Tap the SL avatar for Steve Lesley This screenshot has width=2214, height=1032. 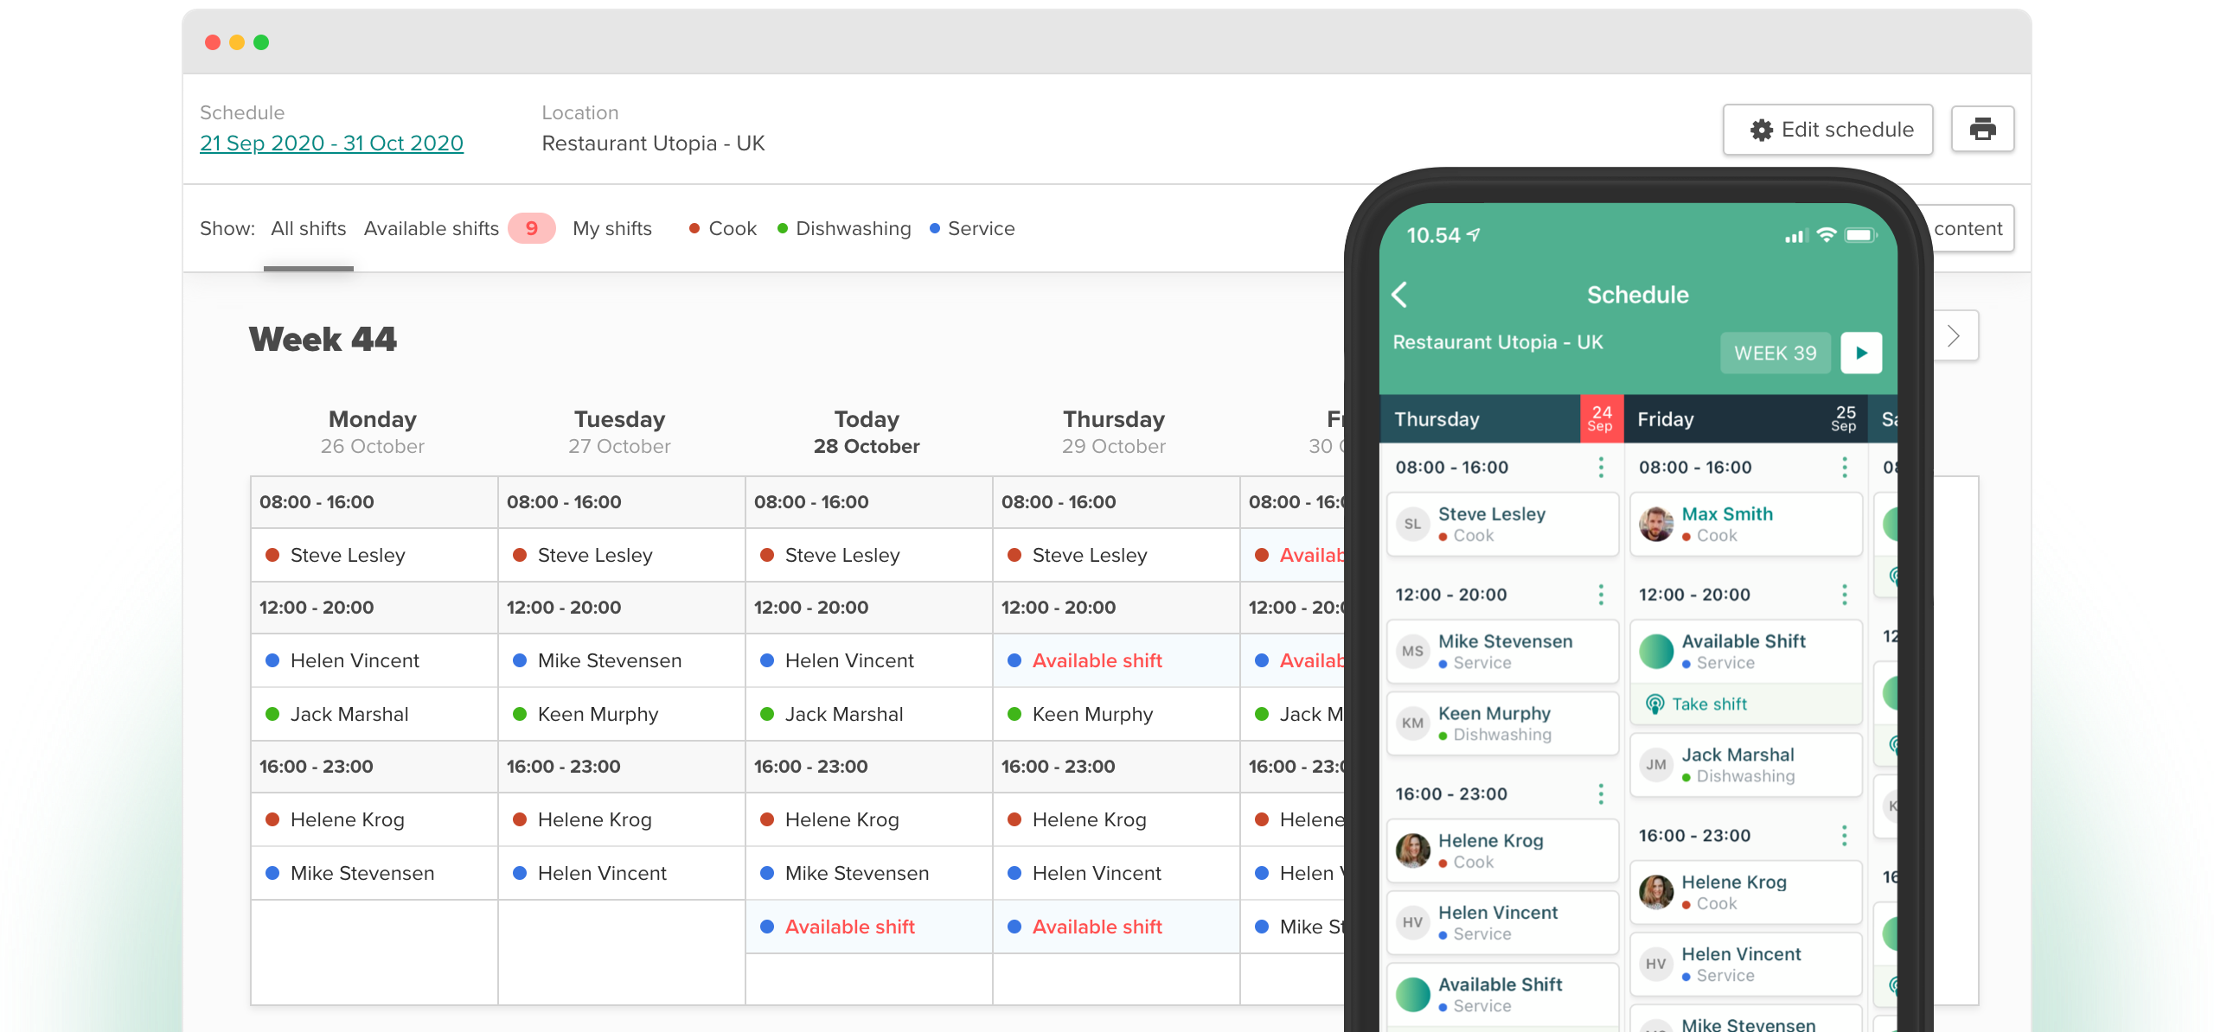click(x=1412, y=524)
